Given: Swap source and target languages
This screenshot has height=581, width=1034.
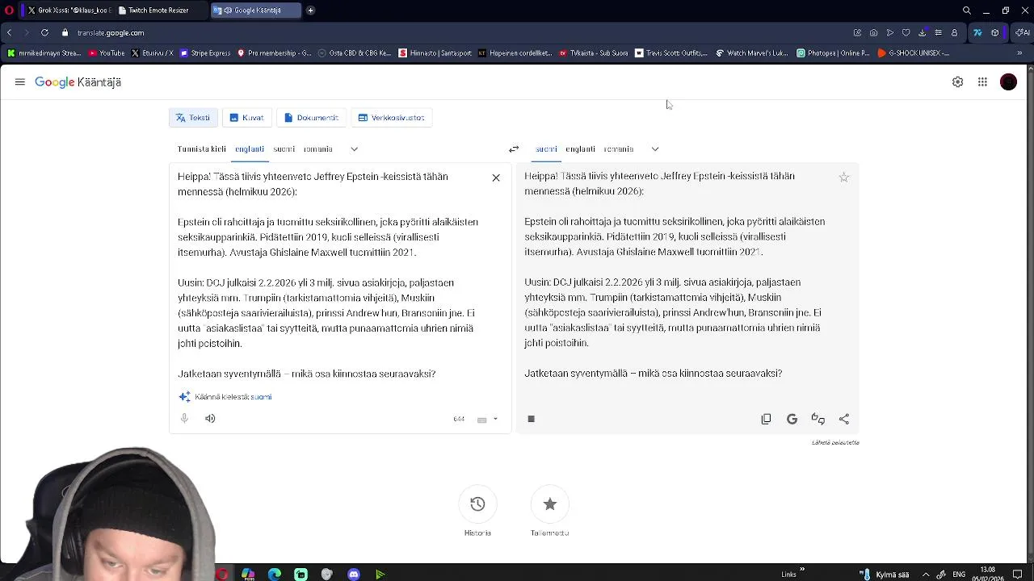Looking at the screenshot, I should (514, 149).
